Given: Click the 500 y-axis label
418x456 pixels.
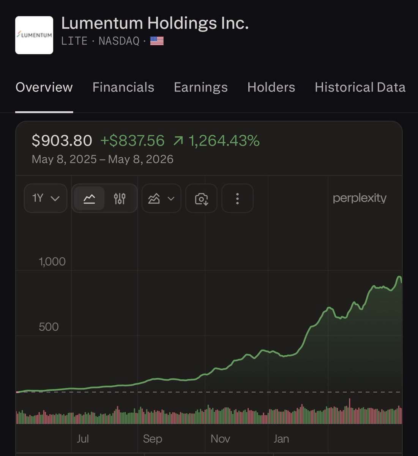Looking at the screenshot, I should click(x=49, y=327).
